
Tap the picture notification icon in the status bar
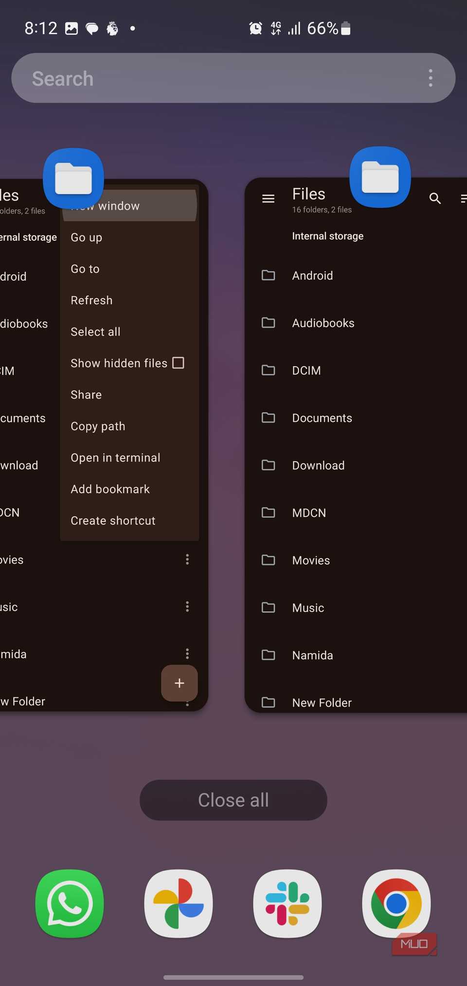(72, 29)
